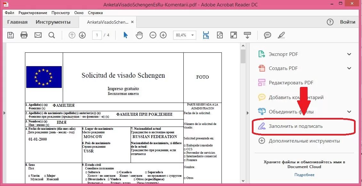Go to previous page arrow icon
Viewport: 362px width, 186px height.
click(72, 35)
